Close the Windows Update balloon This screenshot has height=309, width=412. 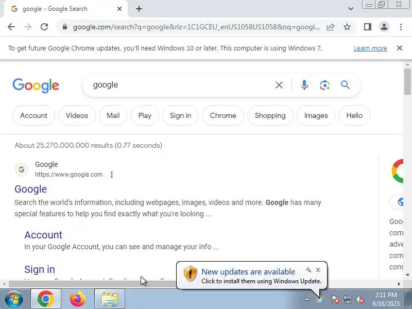pos(318,270)
